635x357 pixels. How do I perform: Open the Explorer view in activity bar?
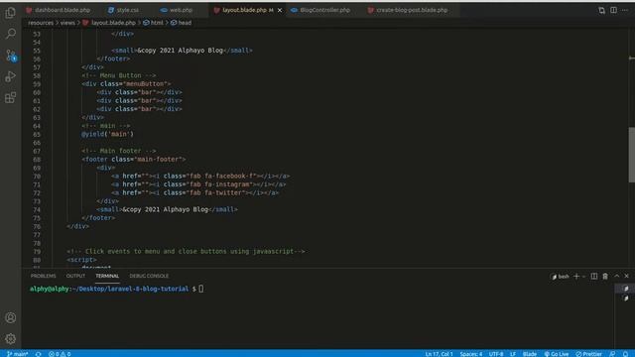pyautogui.click(x=11, y=13)
